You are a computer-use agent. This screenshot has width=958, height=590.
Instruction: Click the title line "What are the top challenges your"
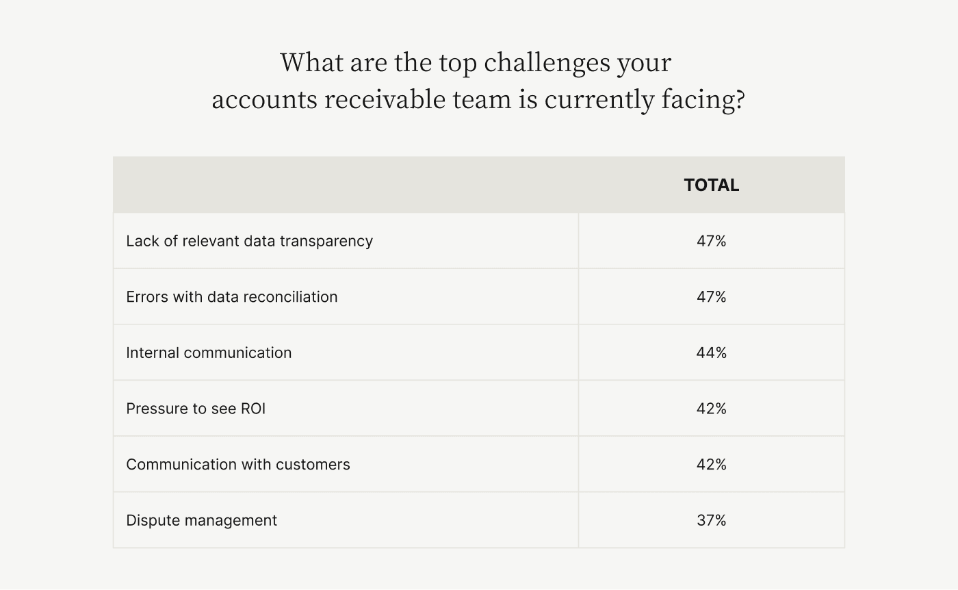coord(476,63)
